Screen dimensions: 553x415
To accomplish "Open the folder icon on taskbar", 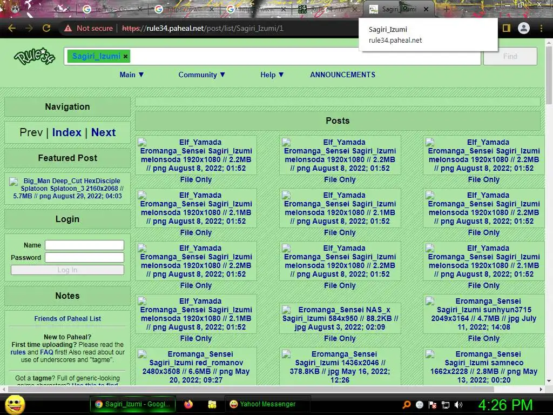I will (212, 404).
